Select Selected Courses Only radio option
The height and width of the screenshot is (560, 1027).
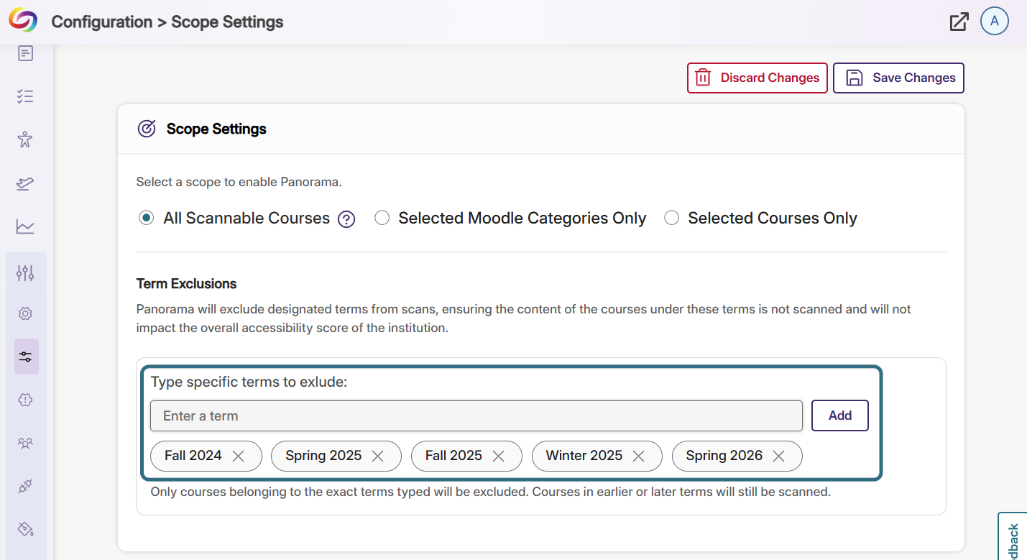(671, 218)
